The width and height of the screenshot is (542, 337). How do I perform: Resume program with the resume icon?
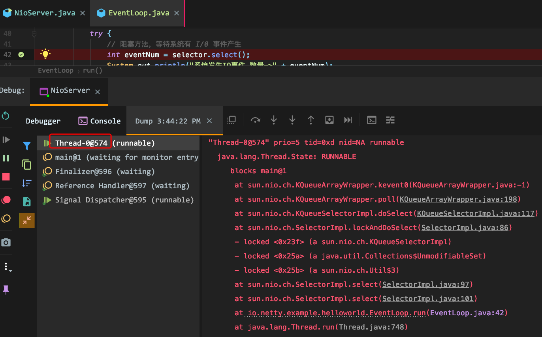click(x=6, y=139)
